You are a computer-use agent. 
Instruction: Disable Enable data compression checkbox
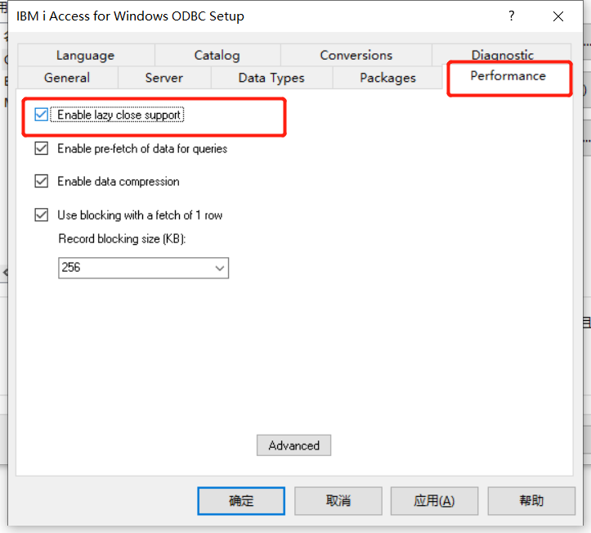coord(41,181)
